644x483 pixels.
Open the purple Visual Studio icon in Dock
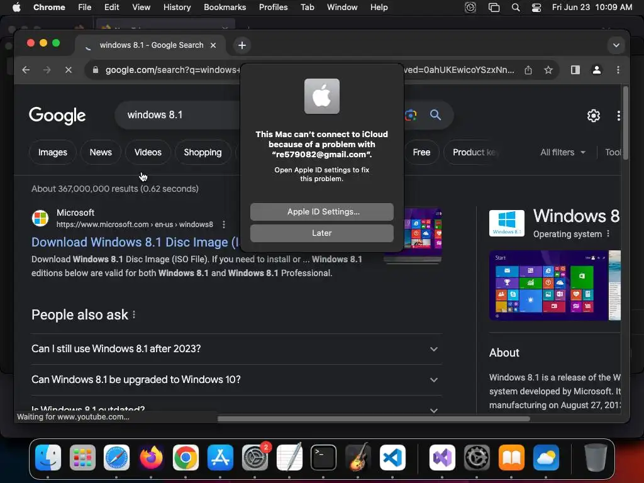(442, 458)
